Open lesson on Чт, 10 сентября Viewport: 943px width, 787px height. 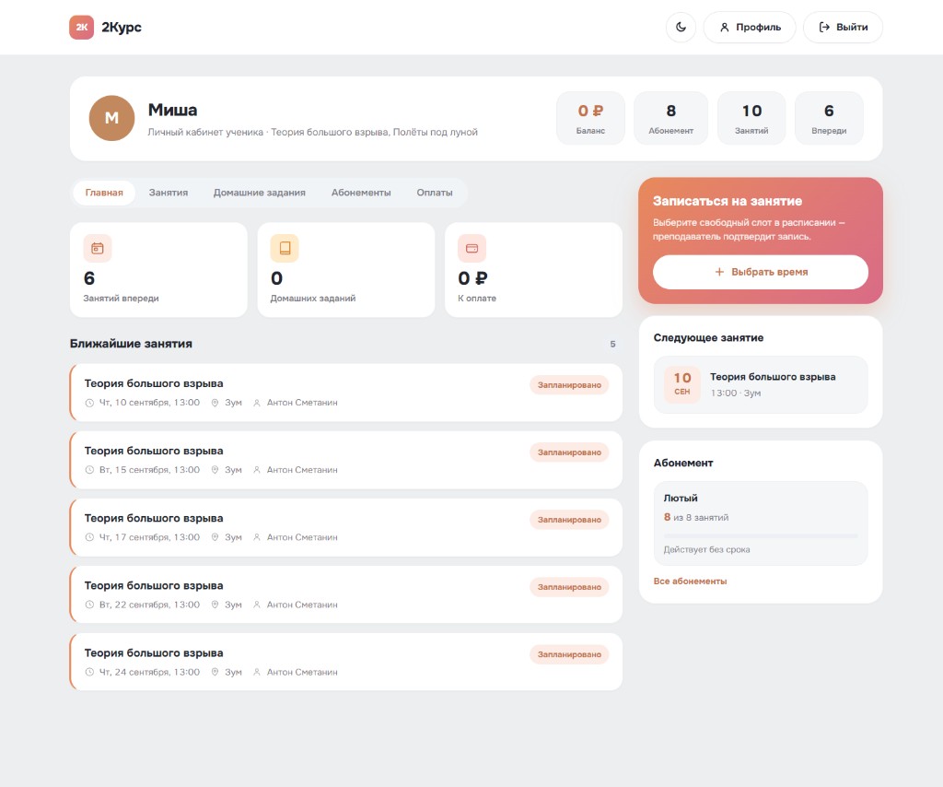coord(346,393)
